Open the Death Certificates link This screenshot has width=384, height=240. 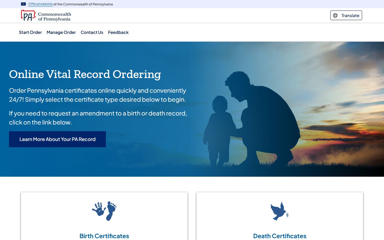(280, 236)
